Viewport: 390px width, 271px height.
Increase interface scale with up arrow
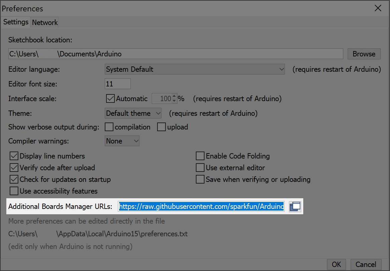pos(174,96)
